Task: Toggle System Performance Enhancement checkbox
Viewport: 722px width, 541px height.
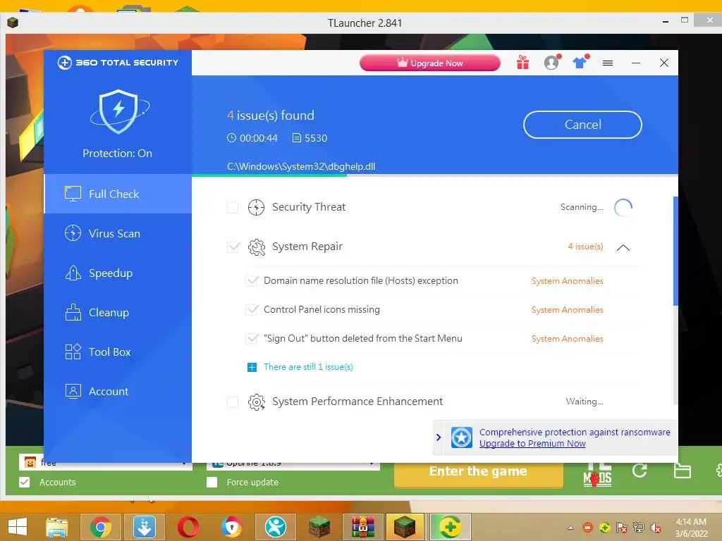Action: 233,402
